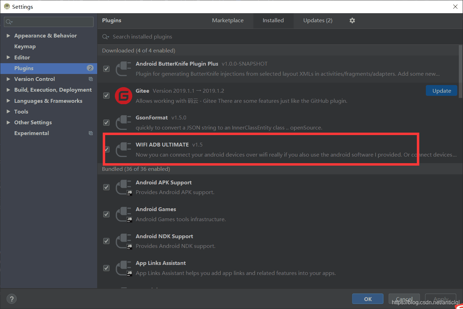Viewport: 463px width, 309px height.
Task: Uncheck App Links Assistant checkbox
Action: (107, 268)
